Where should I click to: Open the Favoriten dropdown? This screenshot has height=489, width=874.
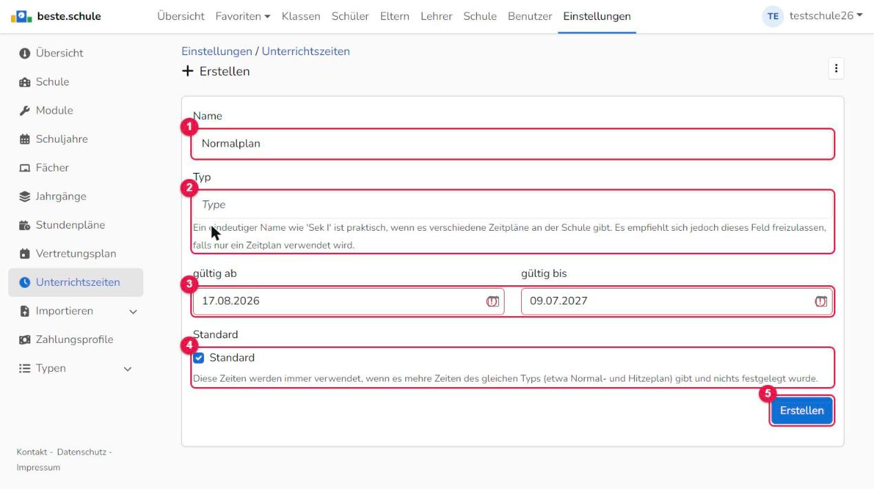243,17
